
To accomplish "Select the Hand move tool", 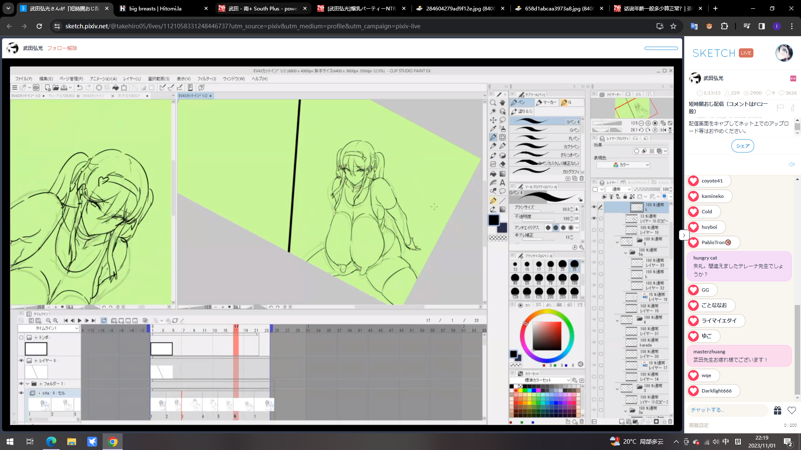I will point(502,102).
